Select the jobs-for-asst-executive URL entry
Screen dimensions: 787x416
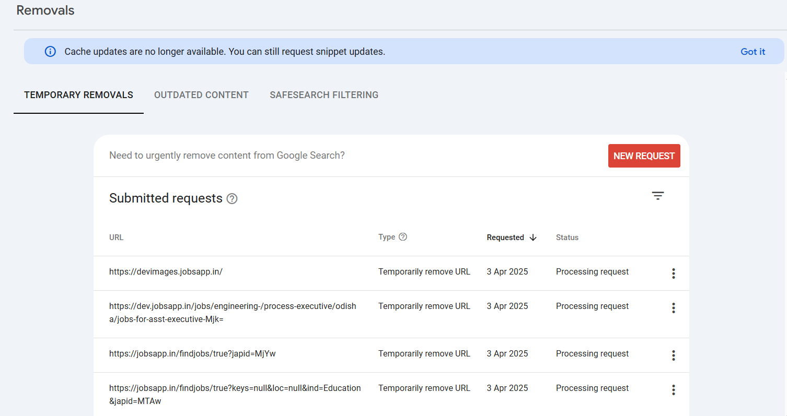pyautogui.click(x=233, y=313)
